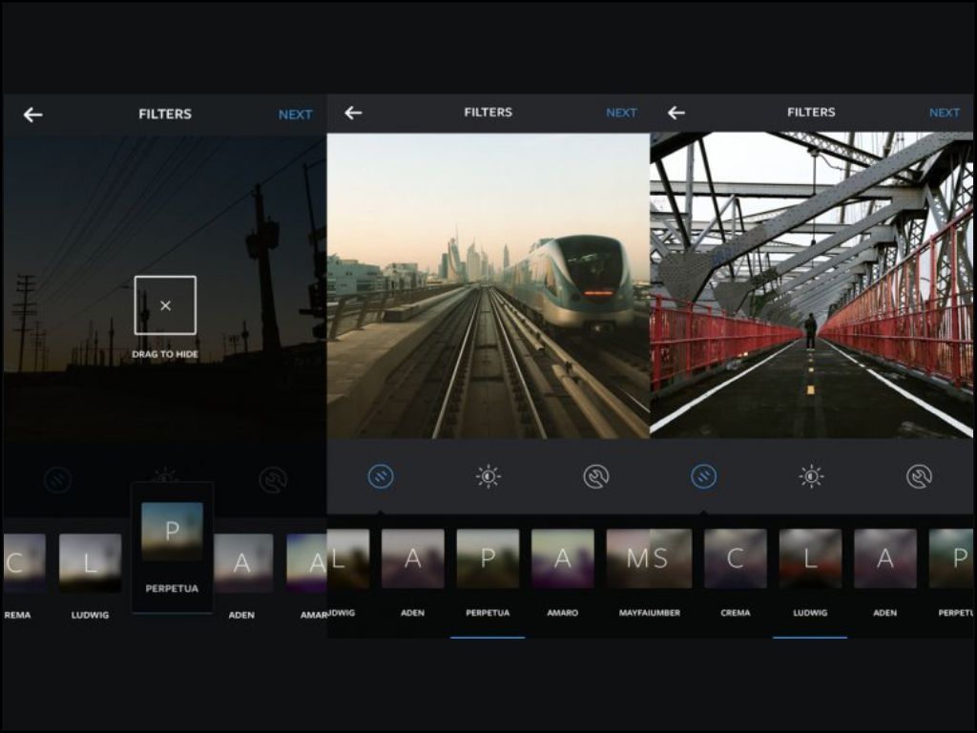Choose Aden filter in right screen

884,558
